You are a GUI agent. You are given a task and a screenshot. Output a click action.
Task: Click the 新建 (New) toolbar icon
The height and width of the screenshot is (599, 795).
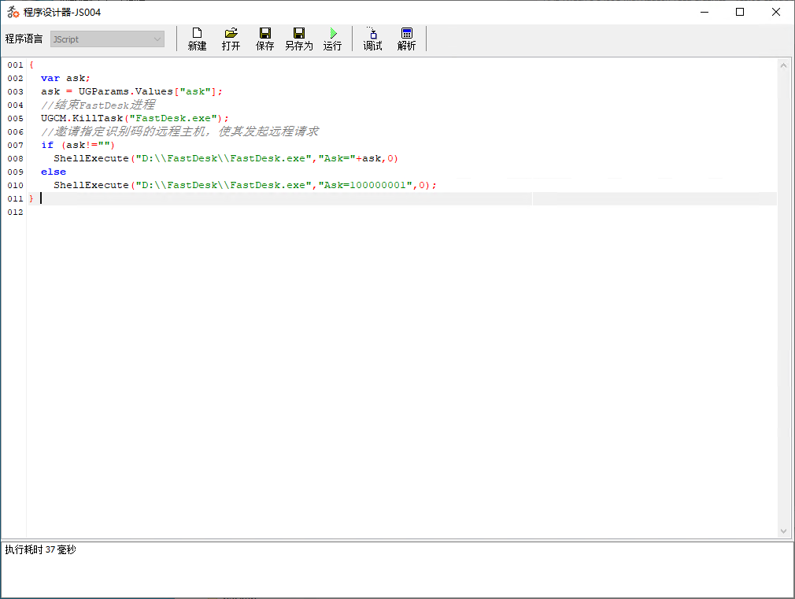[x=197, y=39]
